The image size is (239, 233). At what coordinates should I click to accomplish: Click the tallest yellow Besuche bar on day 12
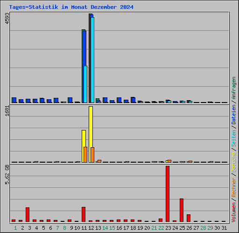tap(91, 134)
